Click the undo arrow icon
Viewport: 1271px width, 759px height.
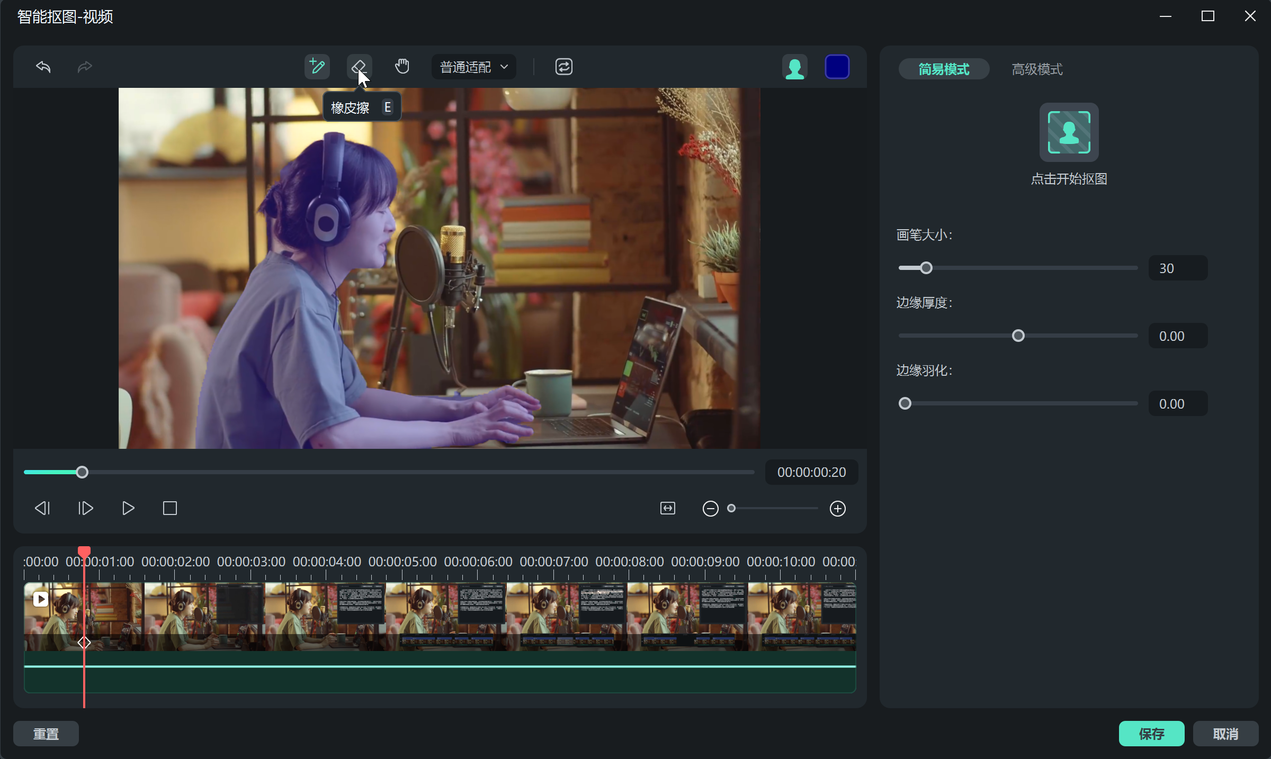tap(43, 67)
